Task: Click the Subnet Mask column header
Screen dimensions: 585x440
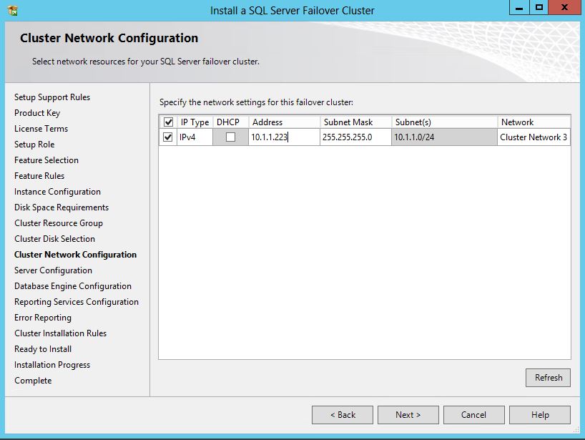Action: click(355, 122)
